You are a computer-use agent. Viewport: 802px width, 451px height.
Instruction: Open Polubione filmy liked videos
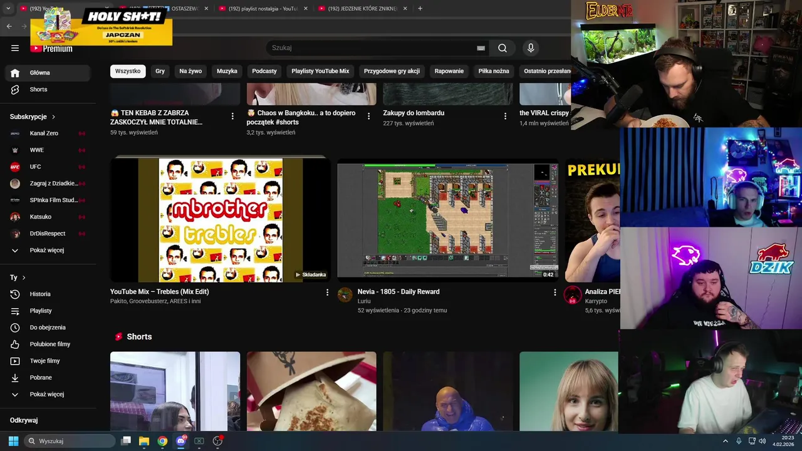48,345
